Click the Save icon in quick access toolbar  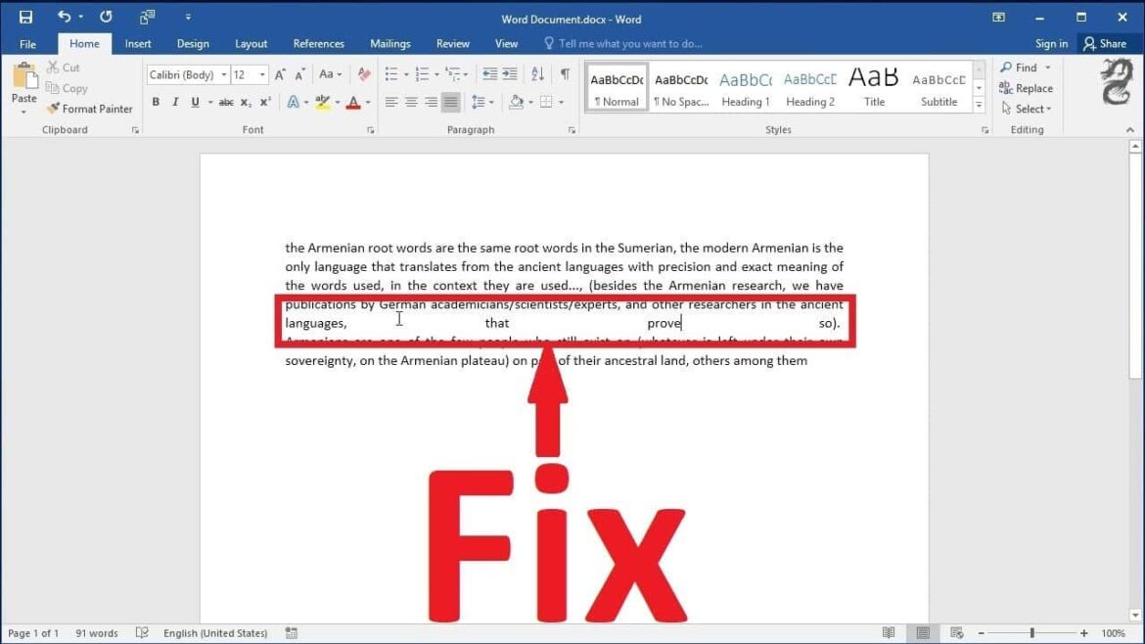click(25, 17)
